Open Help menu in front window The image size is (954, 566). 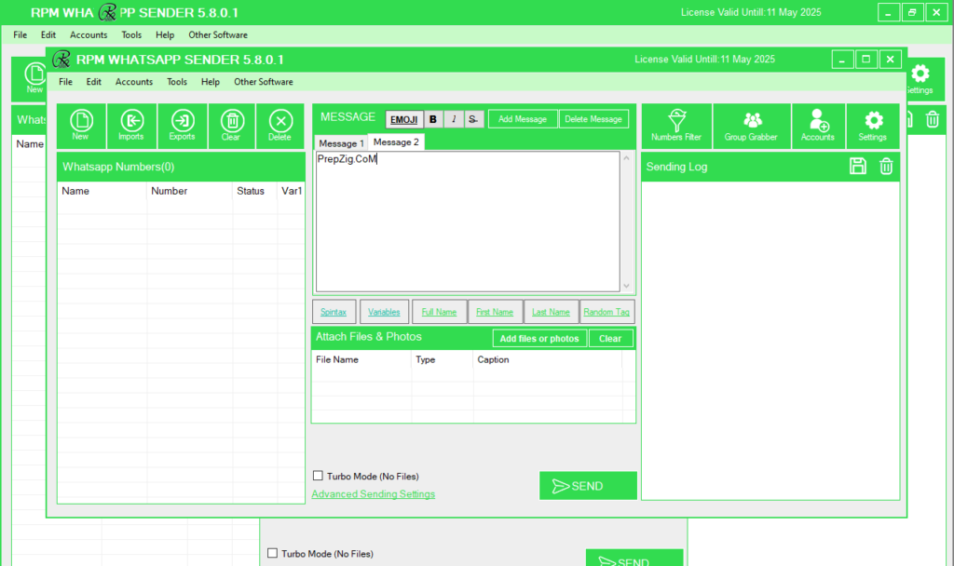[211, 82]
